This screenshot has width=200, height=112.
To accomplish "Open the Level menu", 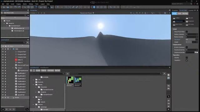I will click(12, 4).
